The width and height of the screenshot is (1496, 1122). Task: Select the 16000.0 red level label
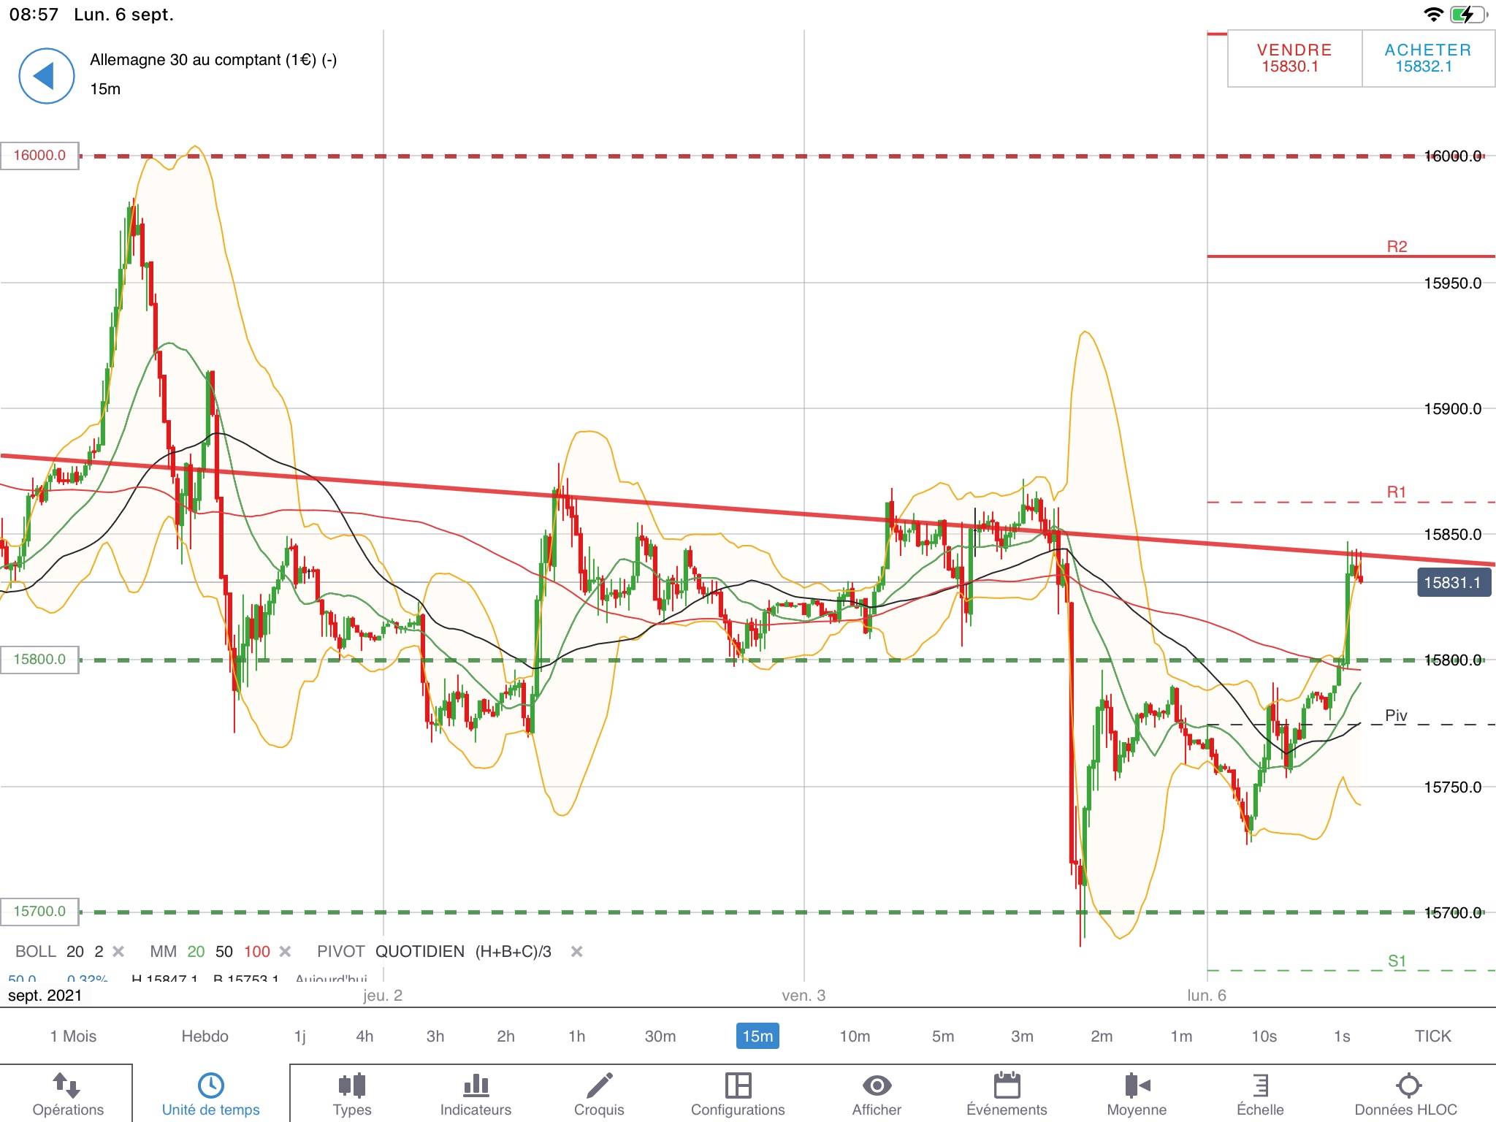(x=39, y=156)
